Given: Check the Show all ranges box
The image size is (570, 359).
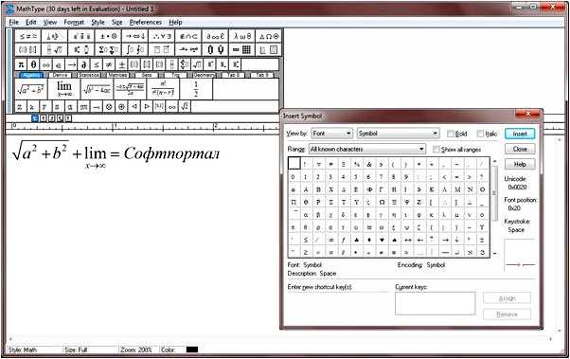Looking at the screenshot, I should click(x=436, y=149).
